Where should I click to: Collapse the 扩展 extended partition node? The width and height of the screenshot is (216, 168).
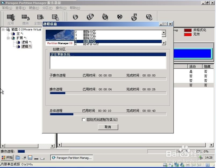click(x=8, y=38)
